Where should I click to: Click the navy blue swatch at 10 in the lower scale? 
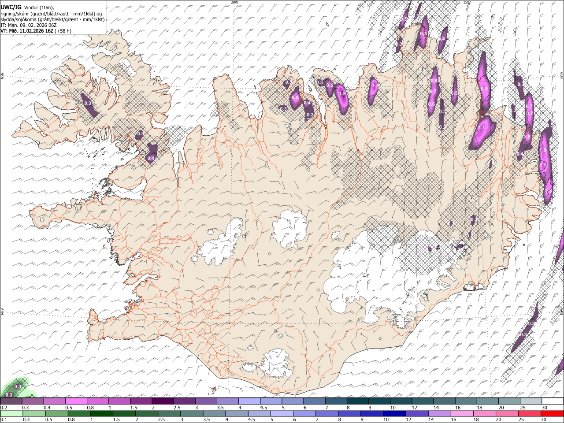point(394,413)
